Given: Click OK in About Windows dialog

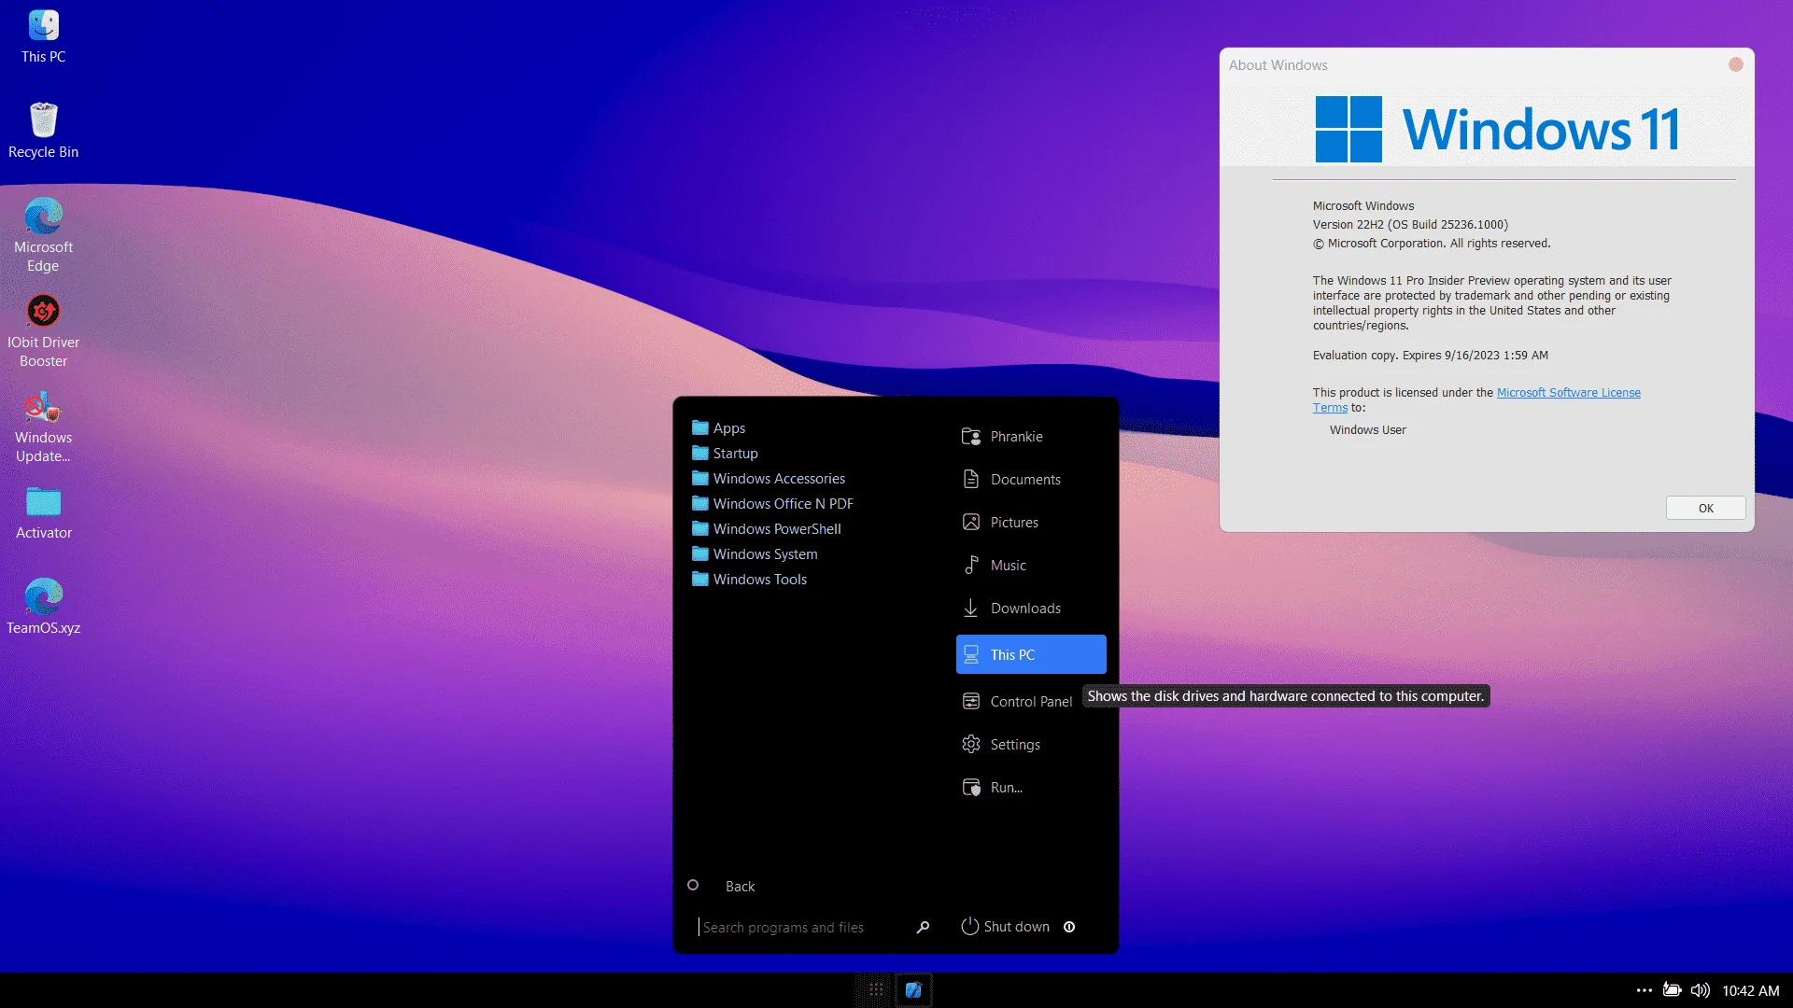Looking at the screenshot, I should pos(1705,508).
